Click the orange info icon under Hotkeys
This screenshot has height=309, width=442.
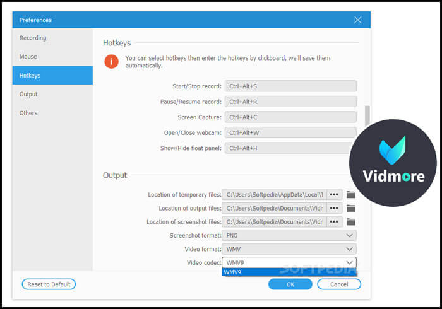click(x=112, y=62)
